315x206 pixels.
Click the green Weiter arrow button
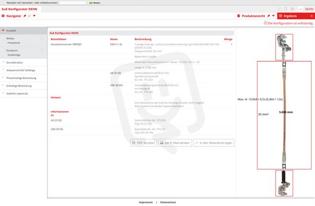[94, 2]
